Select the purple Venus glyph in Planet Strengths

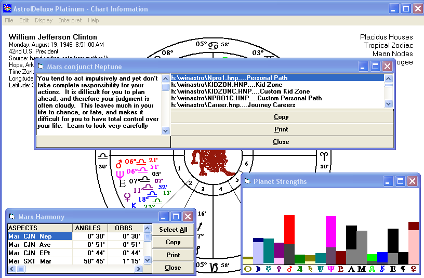pyautogui.click(x=279, y=269)
